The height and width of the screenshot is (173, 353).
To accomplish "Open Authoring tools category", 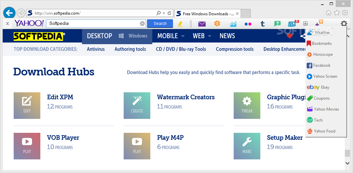I will point(130,49).
